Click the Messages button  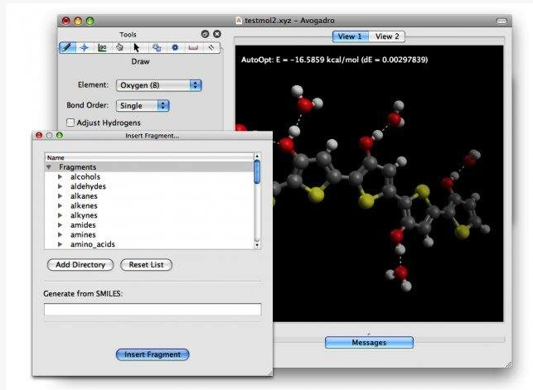coord(369,343)
